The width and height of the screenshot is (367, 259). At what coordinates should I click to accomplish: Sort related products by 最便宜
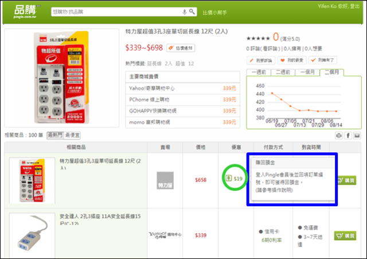click(x=72, y=135)
